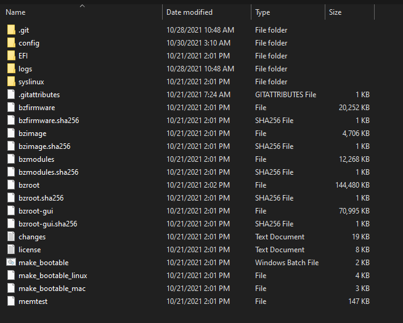Image resolution: width=403 pixels, height=323 pixels.
Task: Select the 'license' file name
Action: click(x=30, y=249)
